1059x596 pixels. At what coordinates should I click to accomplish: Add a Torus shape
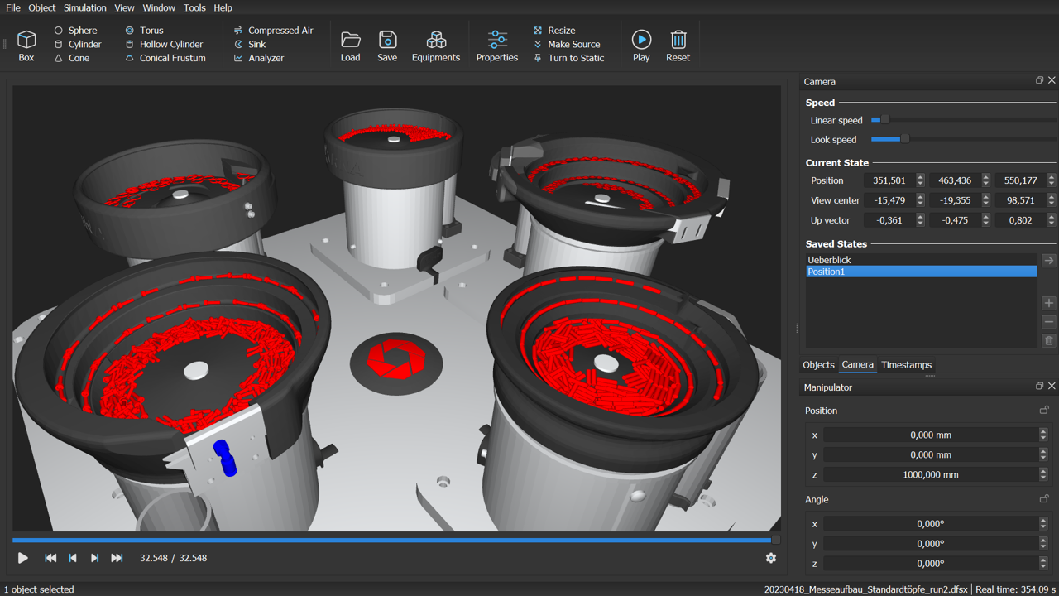[x=144, y=31]
